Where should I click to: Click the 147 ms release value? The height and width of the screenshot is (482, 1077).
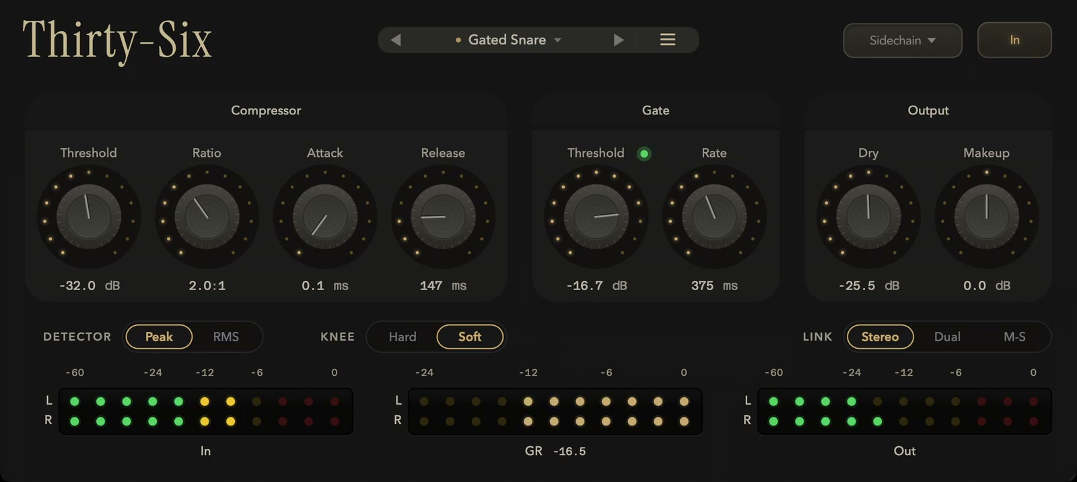[x=443, y=285]
